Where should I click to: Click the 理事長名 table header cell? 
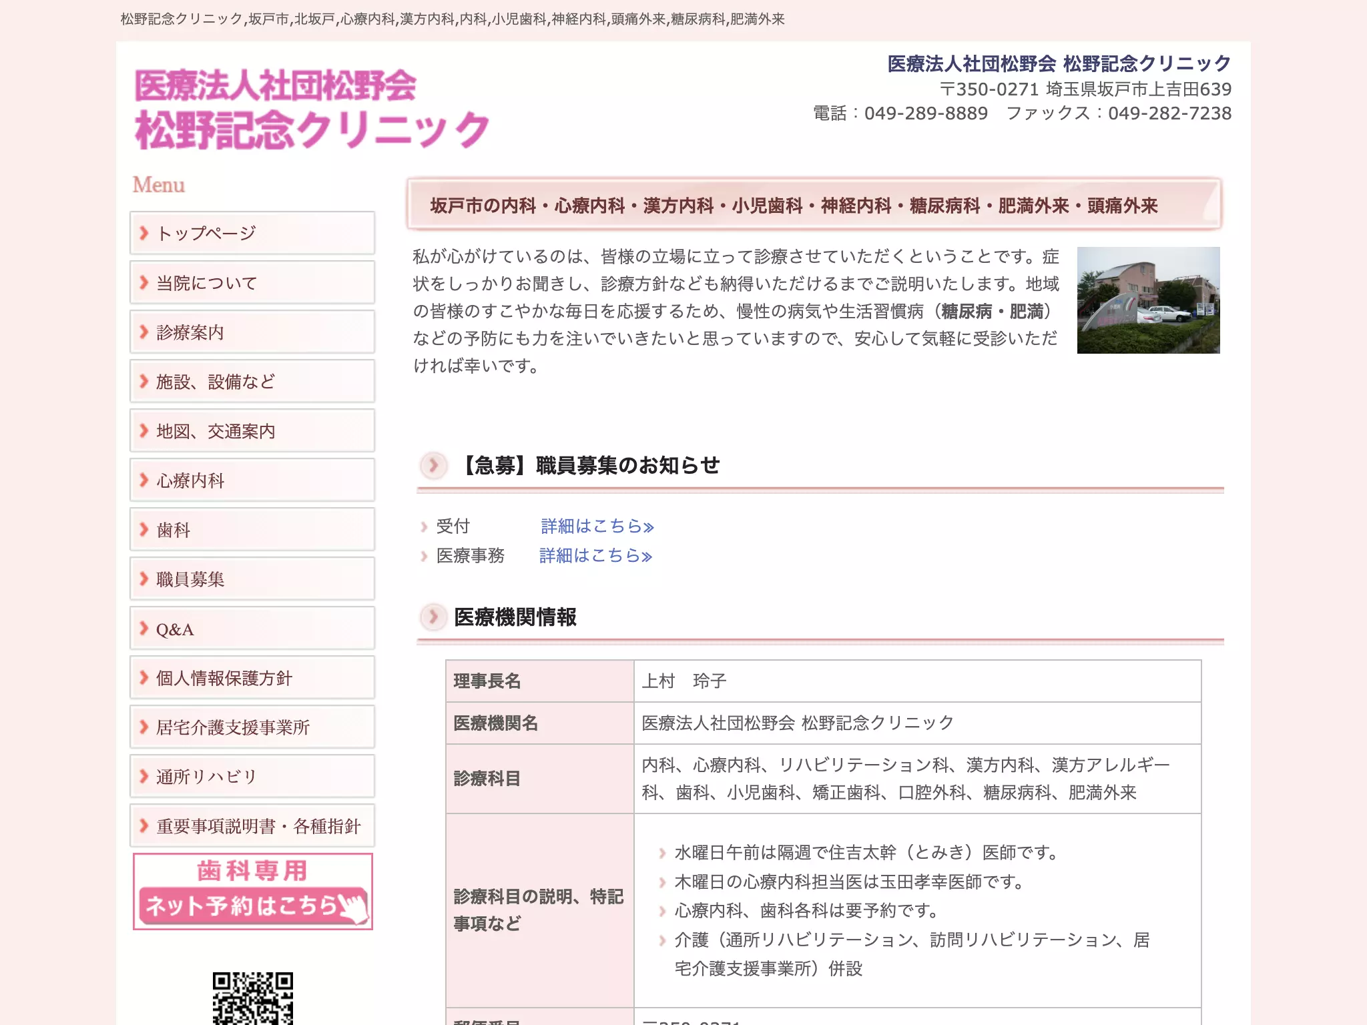(540, 681)
